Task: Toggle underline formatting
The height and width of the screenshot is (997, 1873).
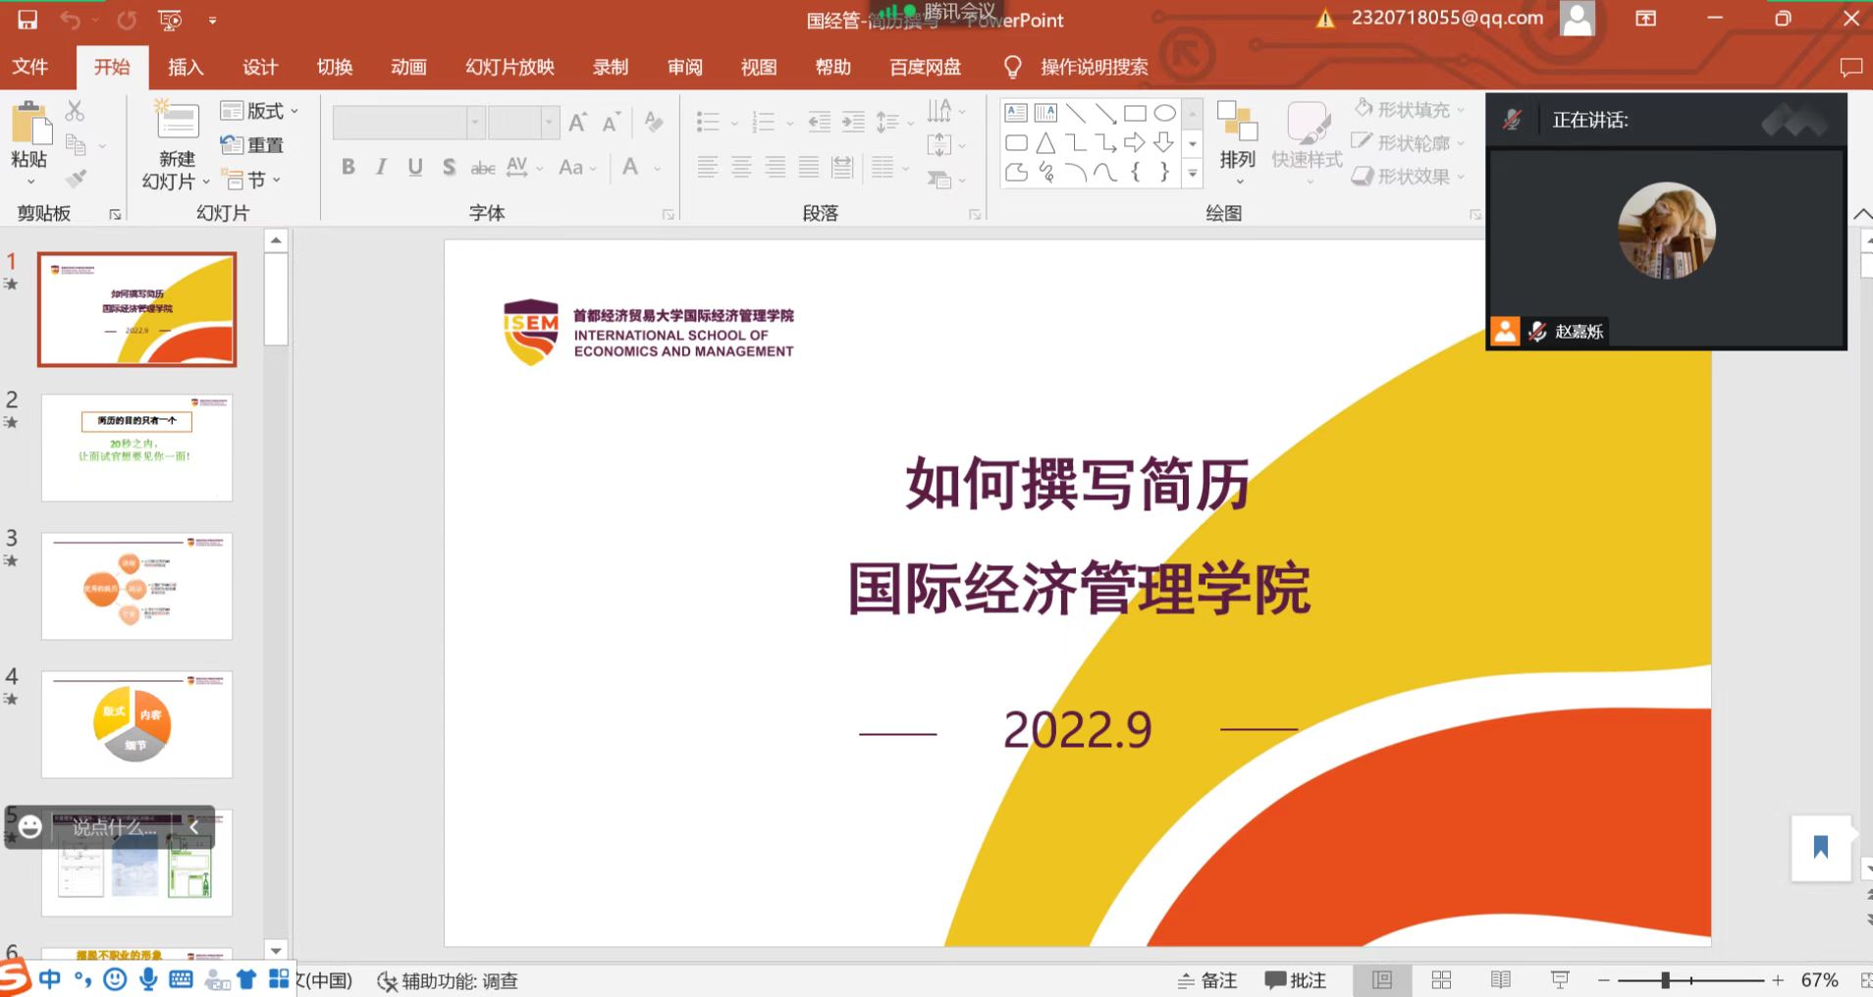Action: pos(414,167)
